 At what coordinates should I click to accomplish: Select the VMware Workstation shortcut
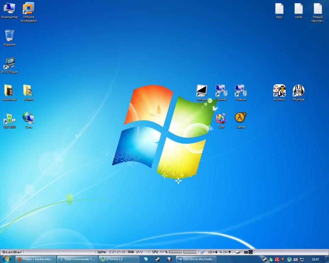point(29,12)
